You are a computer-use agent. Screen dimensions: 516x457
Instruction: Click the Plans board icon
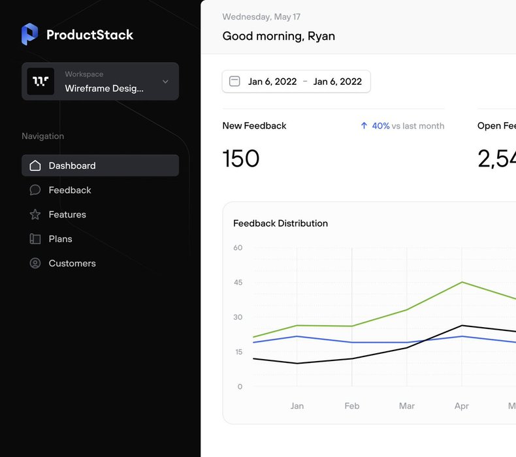pos(35,239)
